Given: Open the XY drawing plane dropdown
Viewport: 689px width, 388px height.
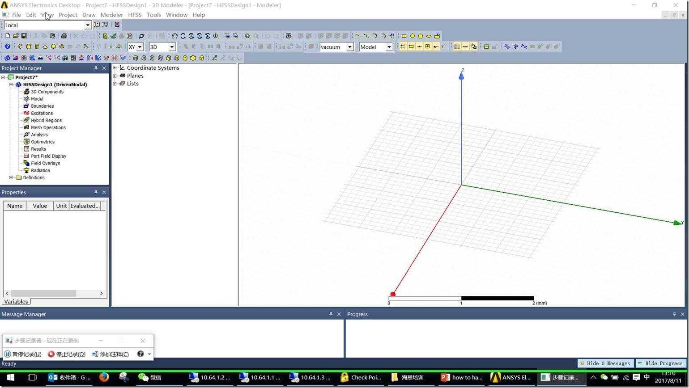Looking at the screenshot, I should pyautogui.click(x=140, y=47).
